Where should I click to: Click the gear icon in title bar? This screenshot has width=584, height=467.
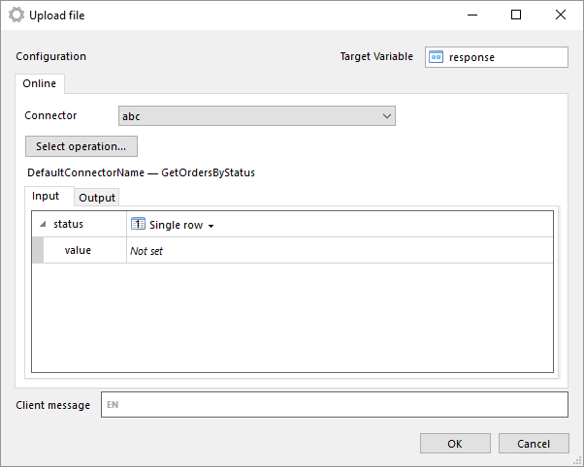tap(16, 16)
